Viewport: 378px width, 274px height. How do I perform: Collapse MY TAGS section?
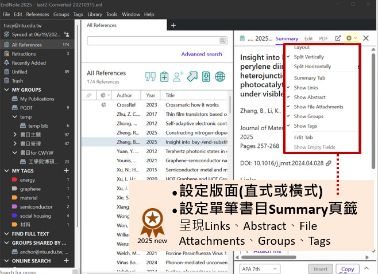7,171
